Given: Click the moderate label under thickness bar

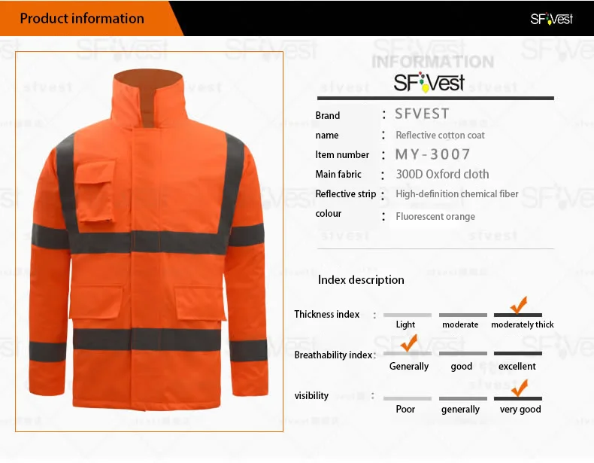Looking at the screenshot, I should [x=460, y=324].
